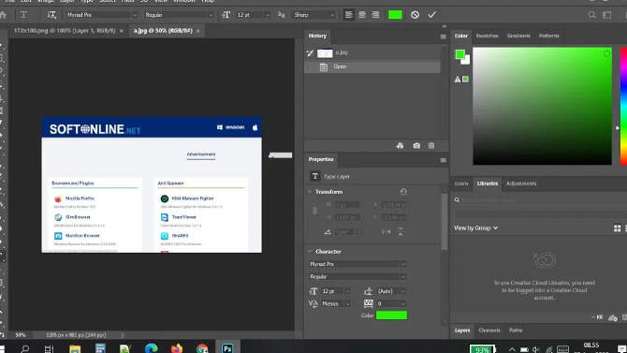
Task: Switch to 172x100.png document tab
Action: pos(65,31)
